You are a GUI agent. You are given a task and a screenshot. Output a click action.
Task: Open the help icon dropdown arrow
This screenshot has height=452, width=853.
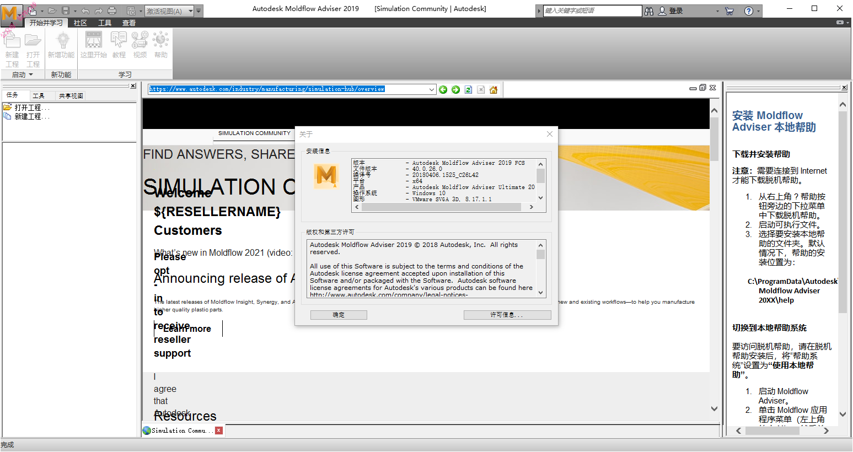coord(759,11)
